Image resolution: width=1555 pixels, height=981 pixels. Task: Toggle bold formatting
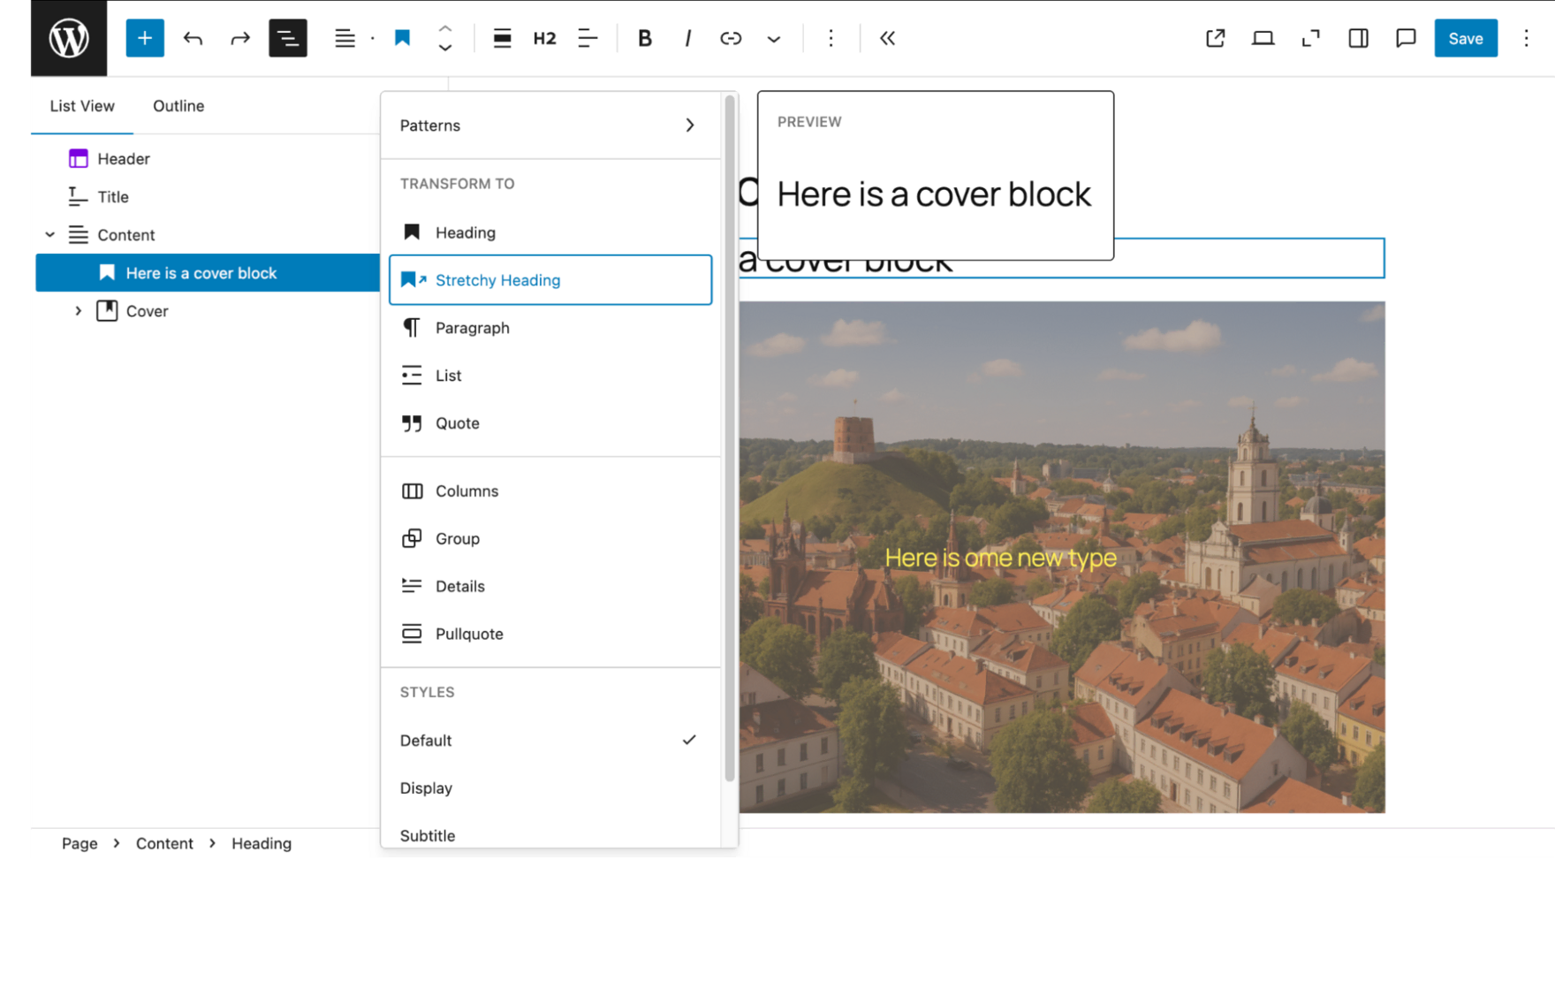tap(645, 38)
